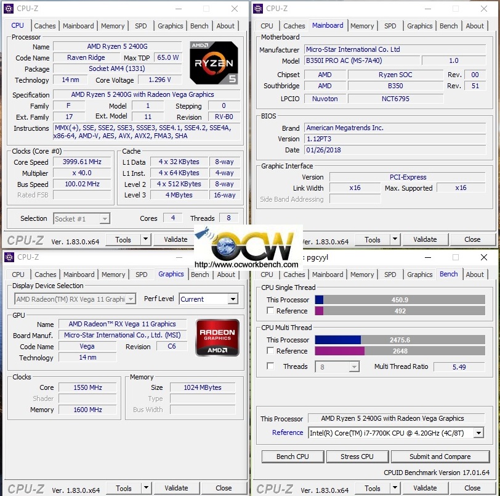500x496 pixels.
Task: Switch to Graphics tab in Mainboard window
Action: tap(419, 26)
